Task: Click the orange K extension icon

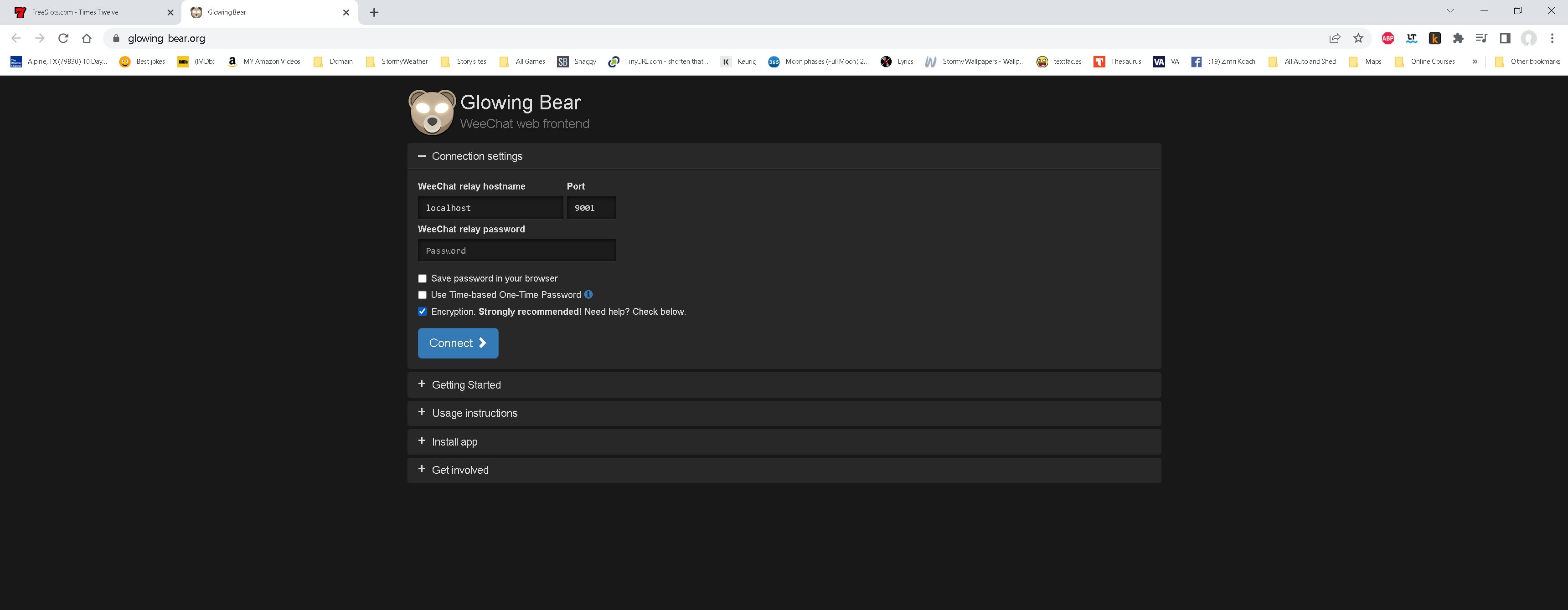Action: pyautogui.click(x=1435, y=38)
